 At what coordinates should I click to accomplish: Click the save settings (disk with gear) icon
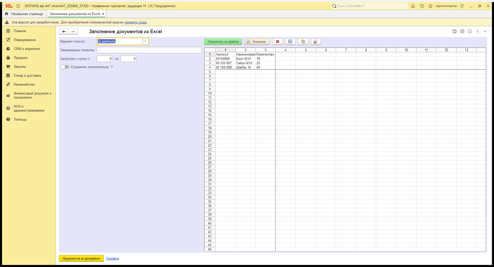tap(290, 42)
